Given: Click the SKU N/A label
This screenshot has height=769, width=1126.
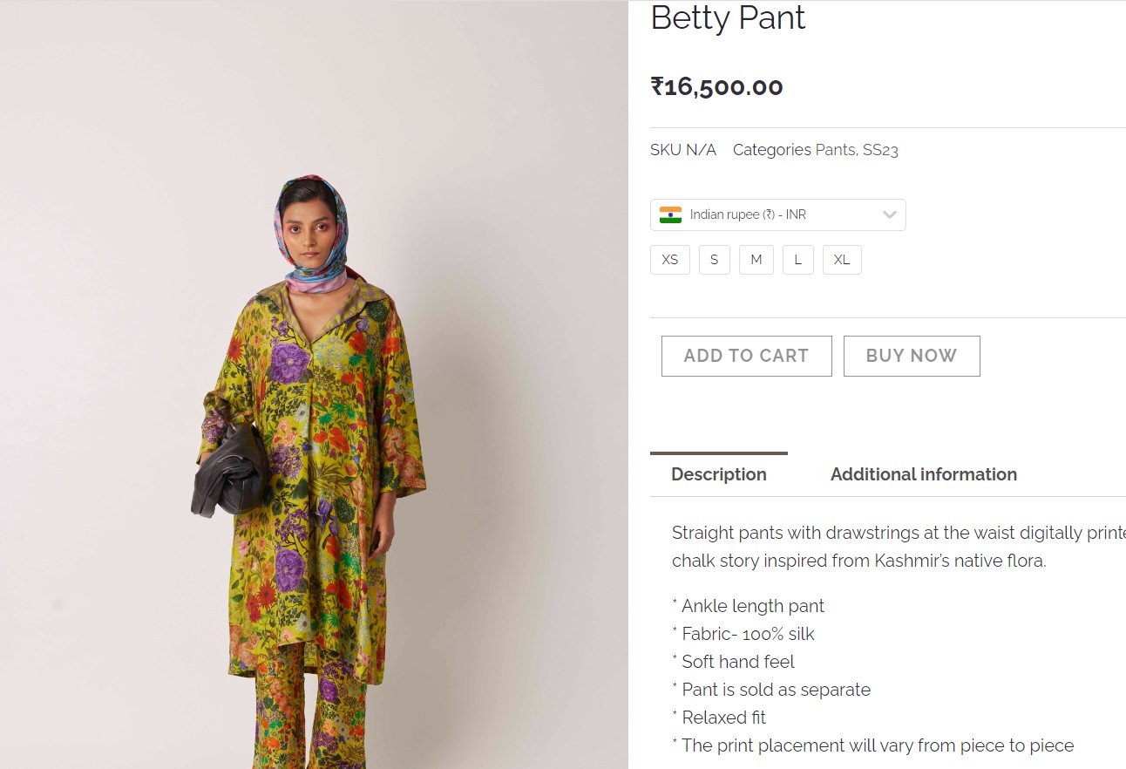Looking at the screenshot, I should pyautogui.click(x=682, y=150).
